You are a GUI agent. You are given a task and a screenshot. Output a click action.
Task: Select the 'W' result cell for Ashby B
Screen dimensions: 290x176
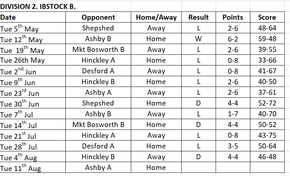point(198,39)
